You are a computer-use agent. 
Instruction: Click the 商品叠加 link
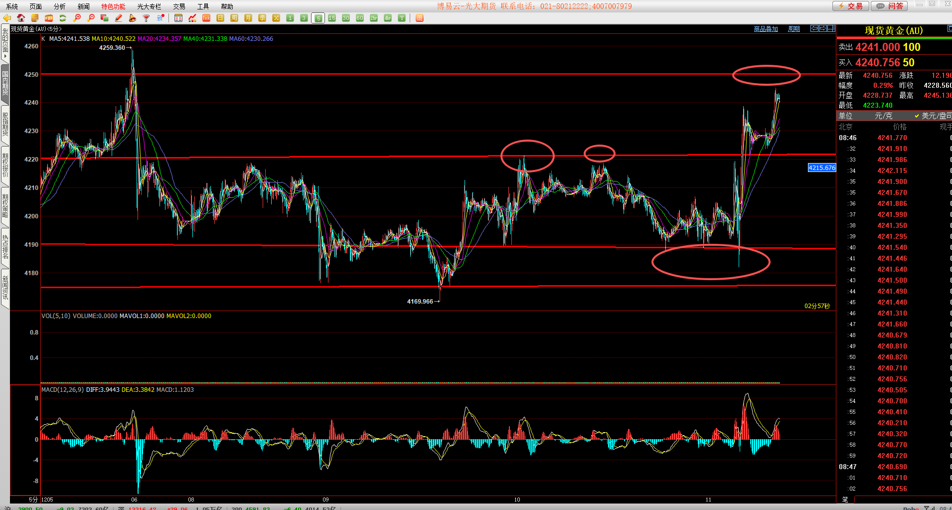tap(766, 29)
